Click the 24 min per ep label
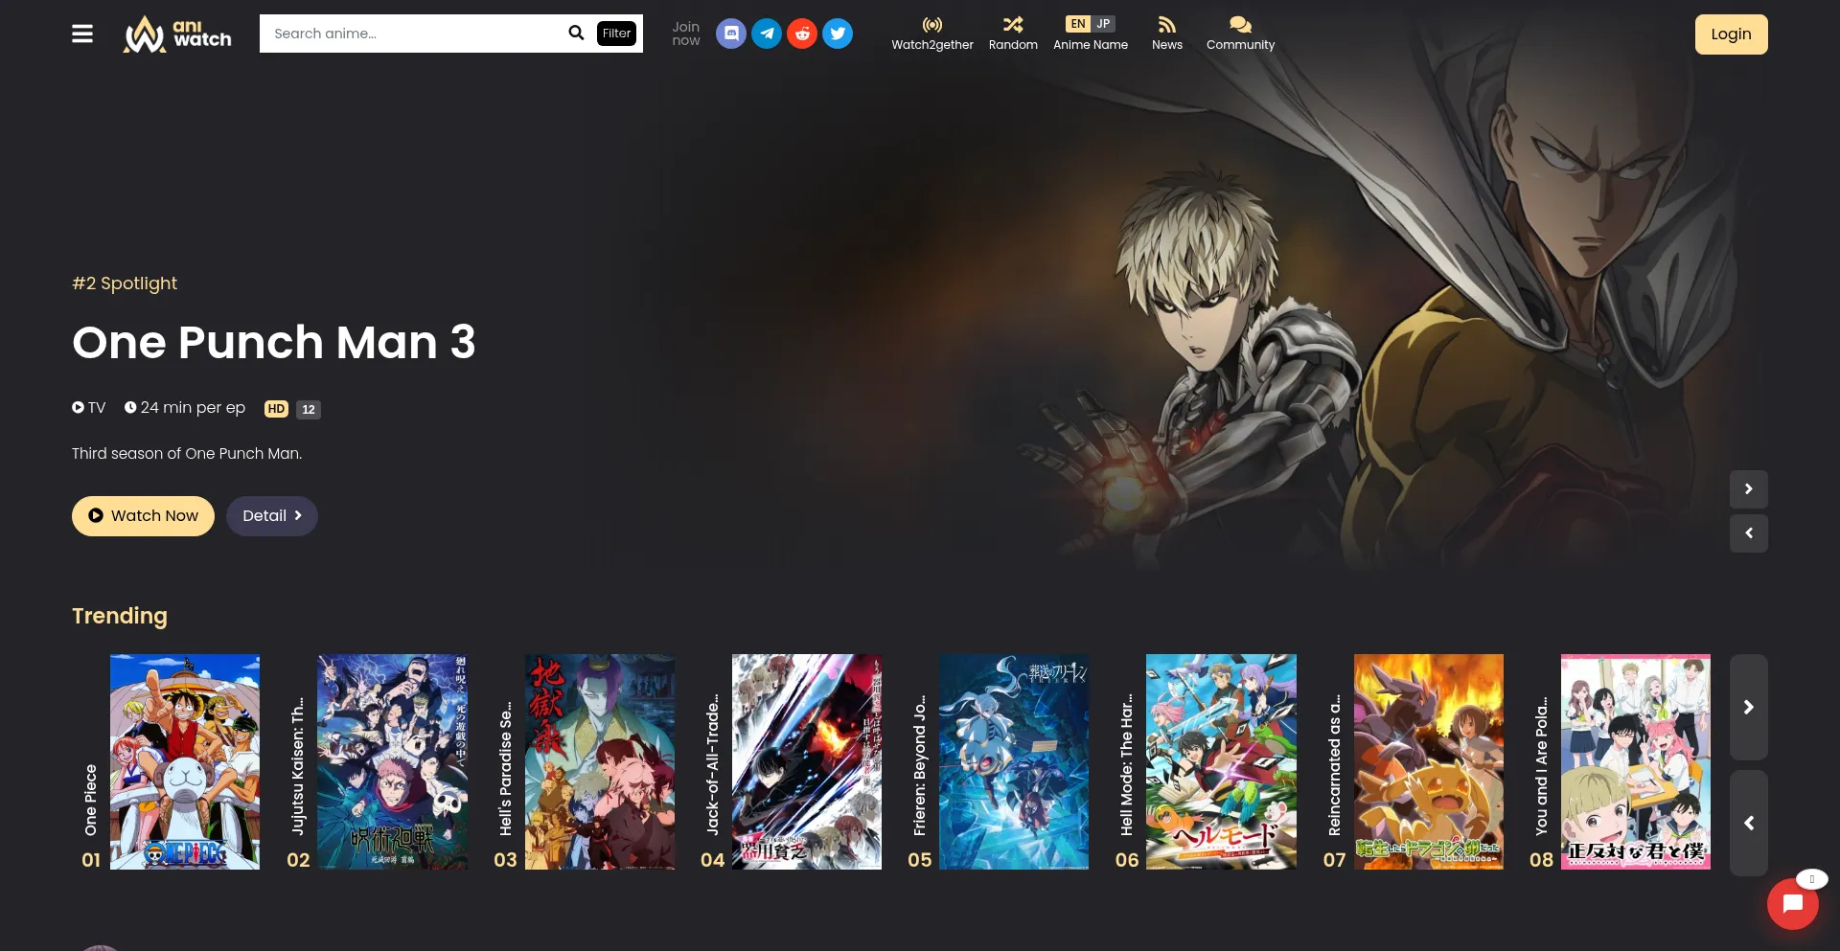This screenshot has width=1840, height=951. (x=185, y=408)
